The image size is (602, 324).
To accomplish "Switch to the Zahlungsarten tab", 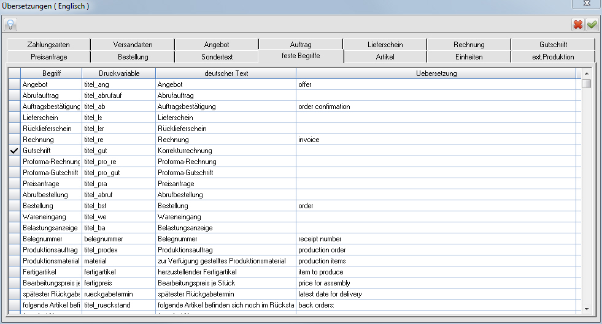I will (x=48, y=45).
